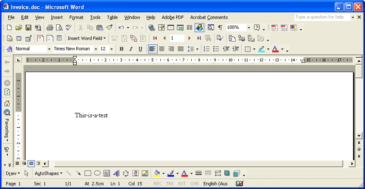
Task: Undo the last action
Action: pos(121,28)
